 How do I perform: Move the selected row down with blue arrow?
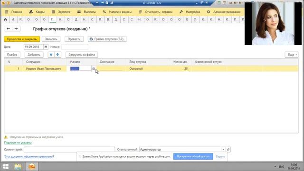pyautogui.click(x=57, y=55)
